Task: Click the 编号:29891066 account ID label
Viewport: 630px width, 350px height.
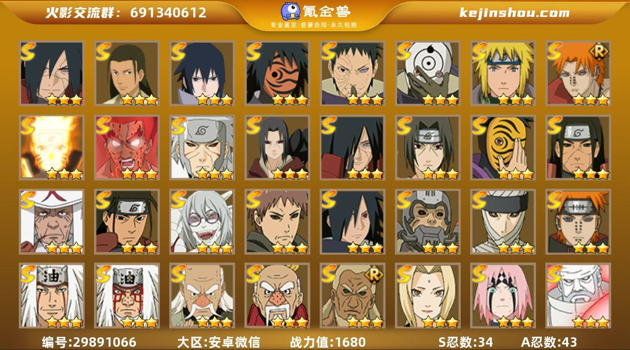Action: 89,342
